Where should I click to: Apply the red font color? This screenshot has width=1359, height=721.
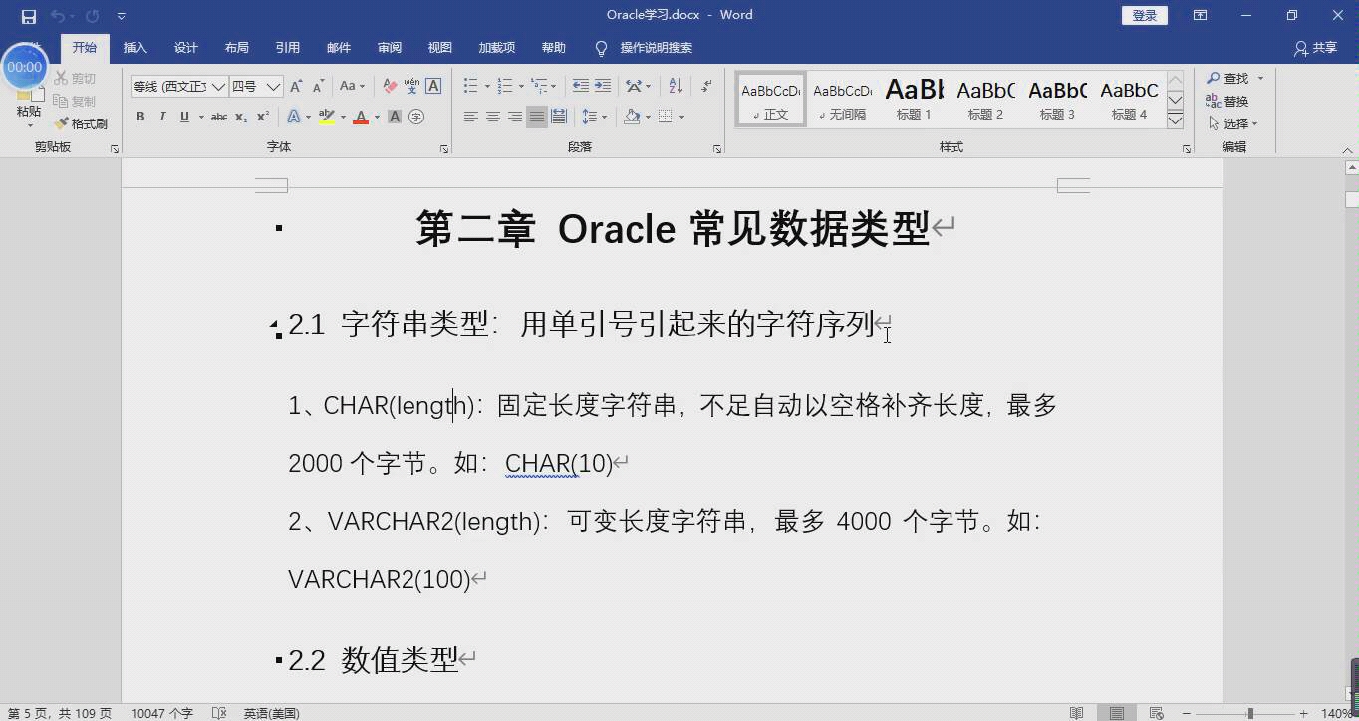tap(361, 117)
